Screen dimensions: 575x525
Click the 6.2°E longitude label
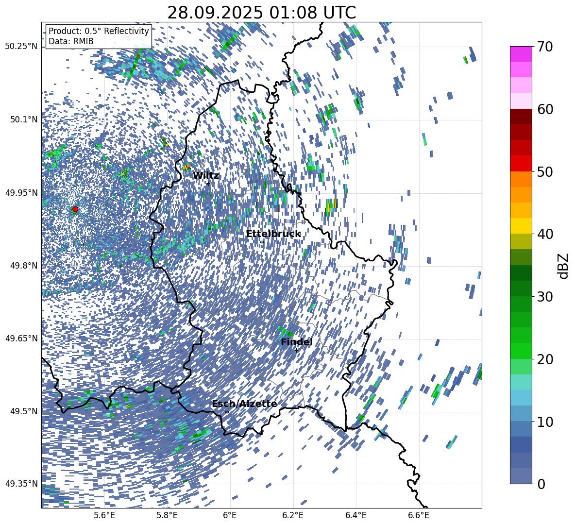293,515
